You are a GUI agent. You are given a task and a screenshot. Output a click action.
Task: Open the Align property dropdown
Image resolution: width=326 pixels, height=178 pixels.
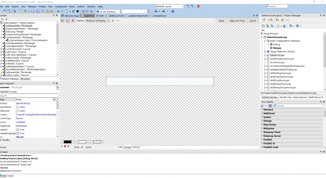pos(54,99)
